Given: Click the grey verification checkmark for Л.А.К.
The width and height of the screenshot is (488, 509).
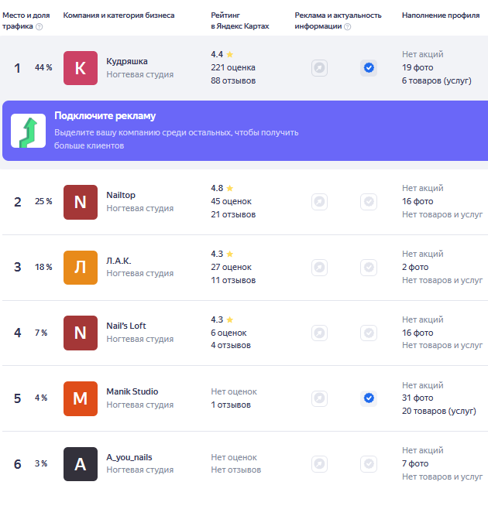Looking at the screenshot, I should pyautogui.click(x=369, y=268).
